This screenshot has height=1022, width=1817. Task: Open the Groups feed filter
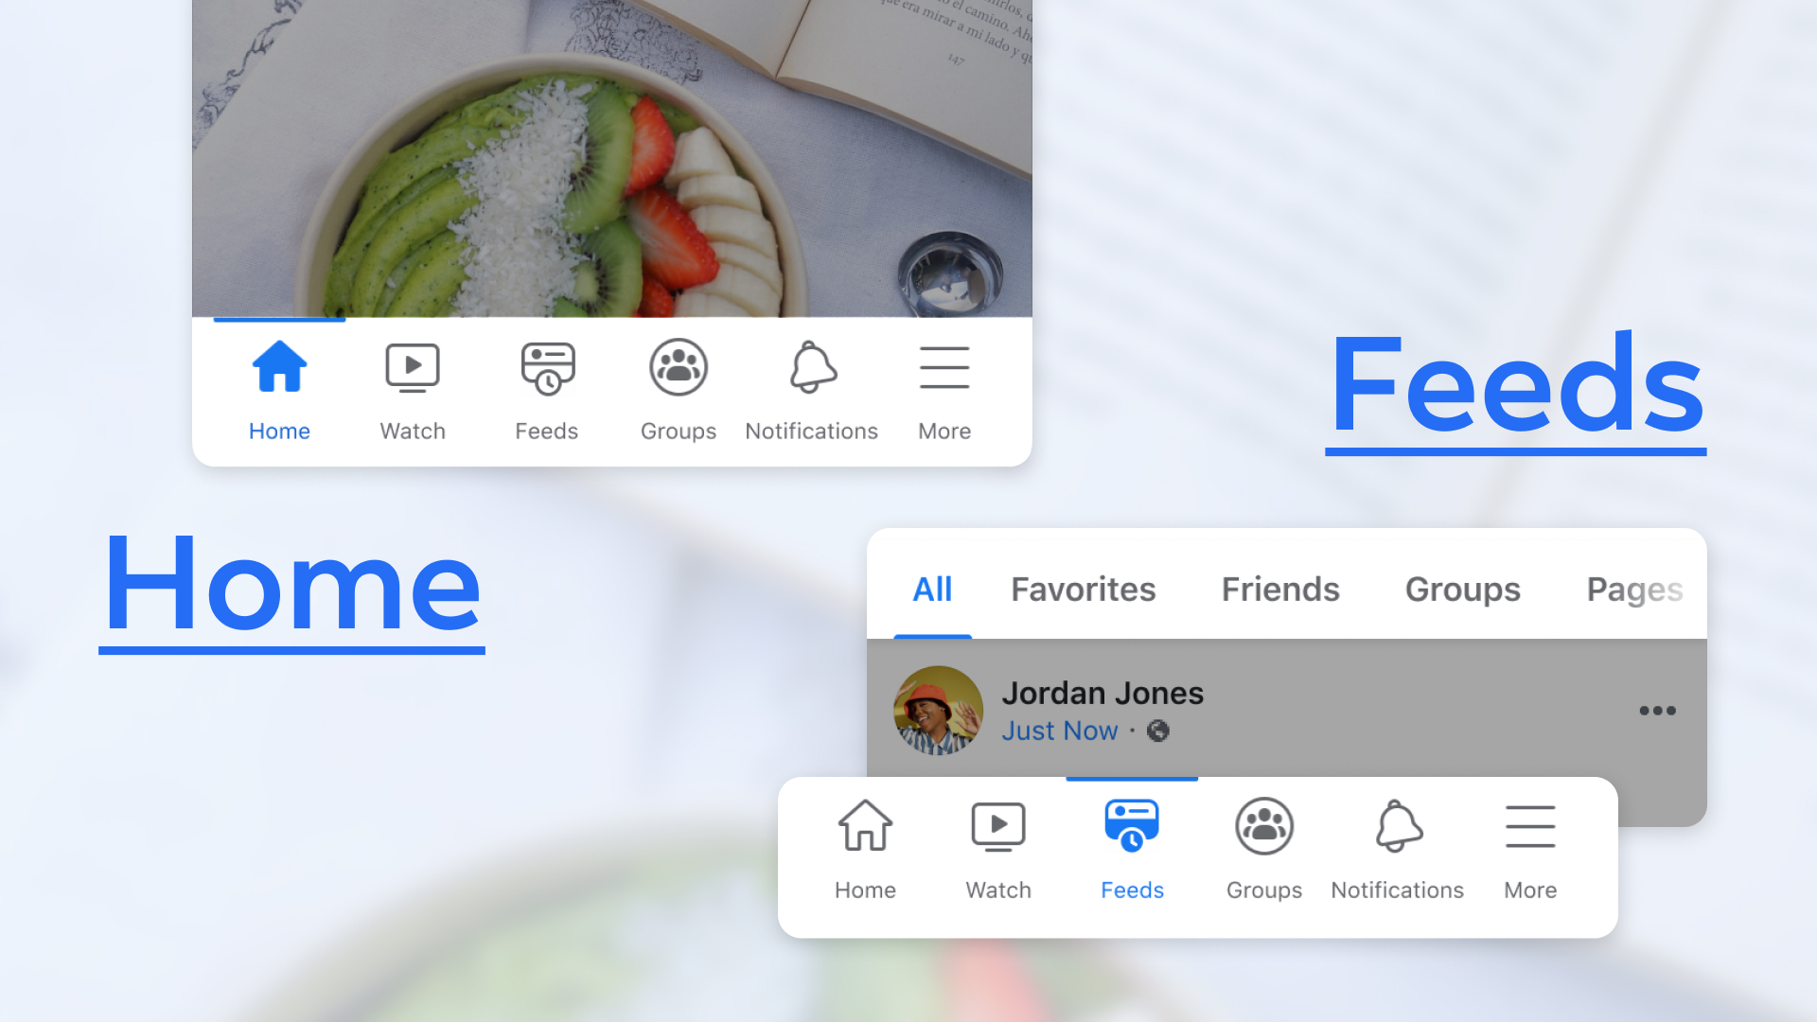tap(1461, 588)
